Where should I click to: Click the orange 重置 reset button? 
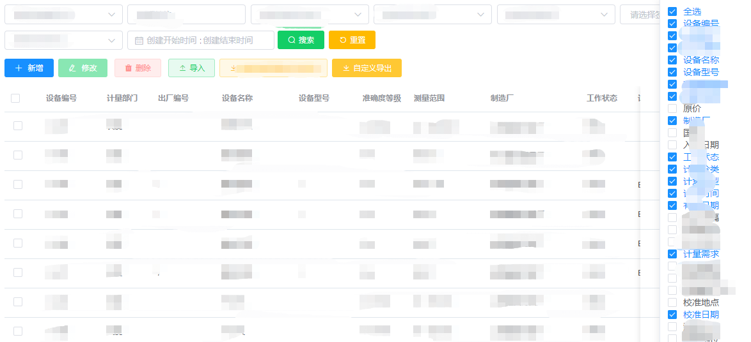pyautogui.click(x=352, y=40)
